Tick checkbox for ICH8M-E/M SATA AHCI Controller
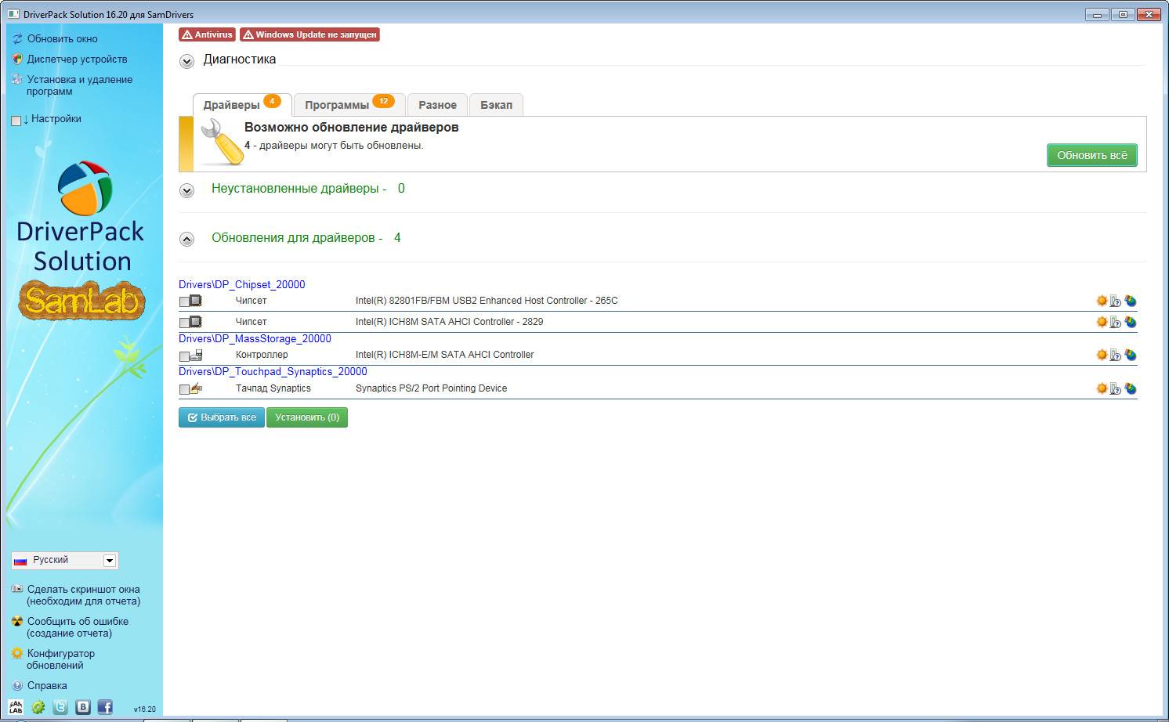 [x=184, y=356]
